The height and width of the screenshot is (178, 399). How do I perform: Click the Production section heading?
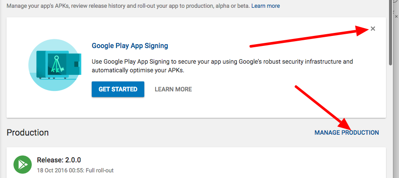tap(27, 133)
